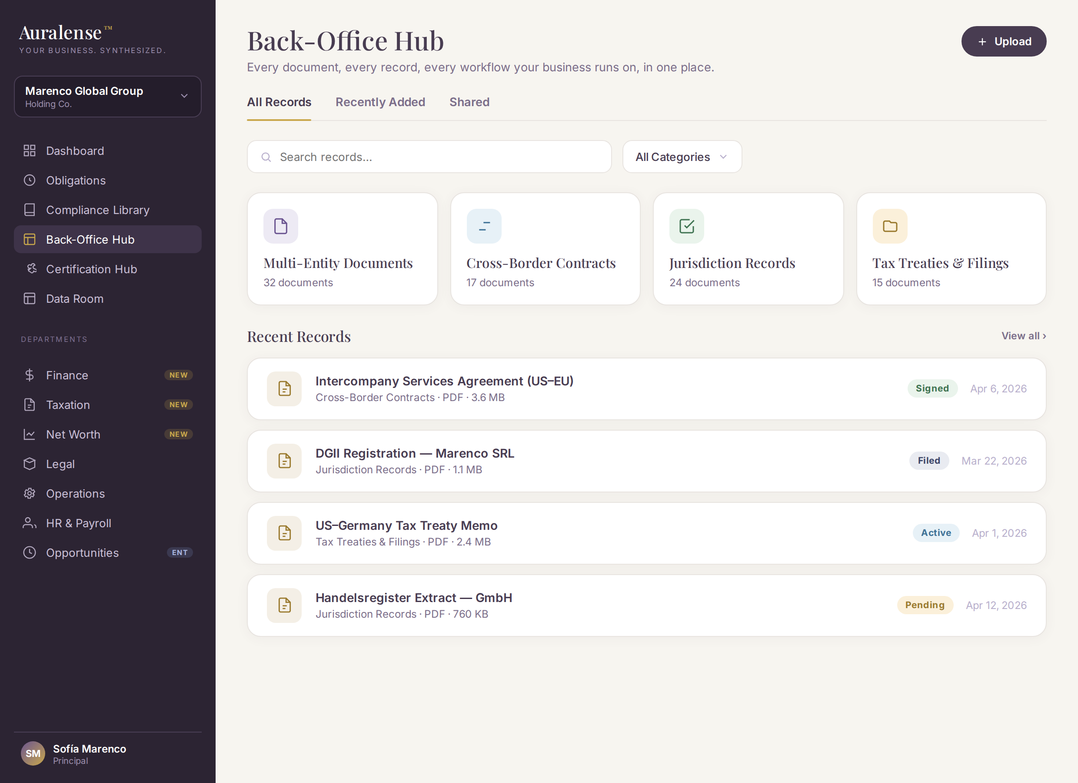Screen dimensions: 1078x783
Task: Open HR & Payroll department
Action: point(108,523)
